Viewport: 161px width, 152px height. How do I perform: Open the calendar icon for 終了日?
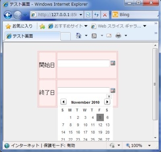tap(113, 90)
